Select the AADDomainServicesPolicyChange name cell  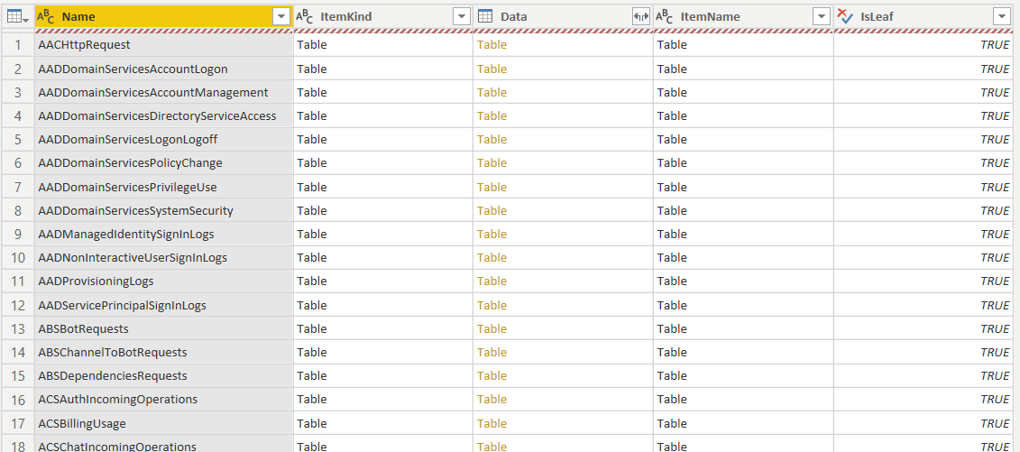[x=163, y=162]
